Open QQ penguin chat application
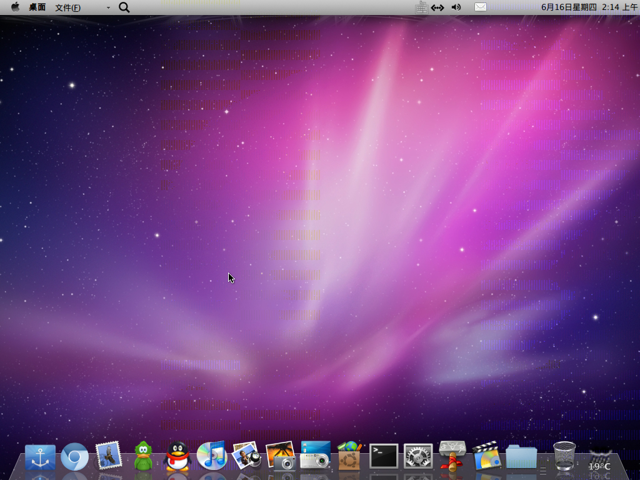 (x=177, y=456)
